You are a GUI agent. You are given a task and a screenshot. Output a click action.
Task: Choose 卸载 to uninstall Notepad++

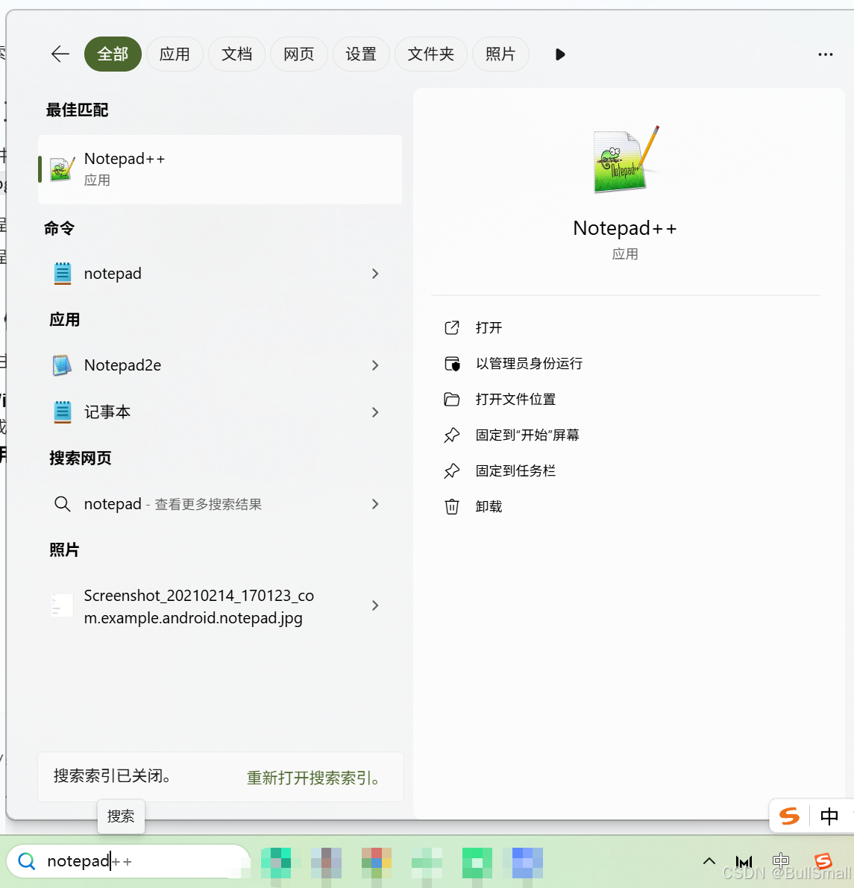(x=489, y=506)
